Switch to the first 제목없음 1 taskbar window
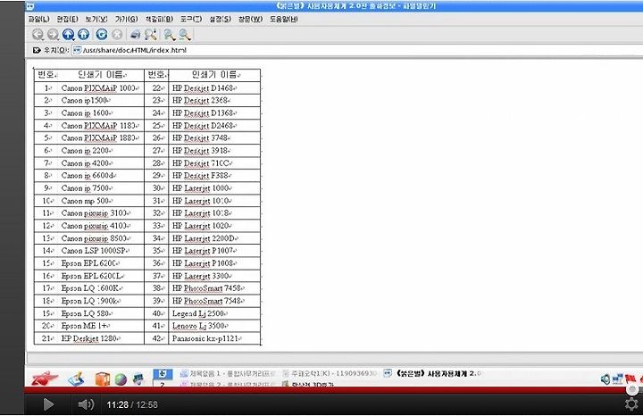643x416 pixels. (229, 373)
